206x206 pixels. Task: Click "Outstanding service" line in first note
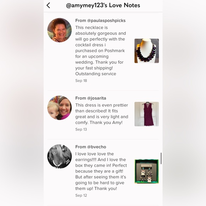(96, 74)
